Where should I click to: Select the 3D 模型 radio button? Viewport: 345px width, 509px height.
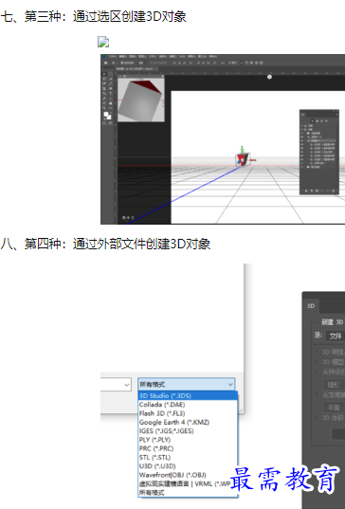click(317, 361)
